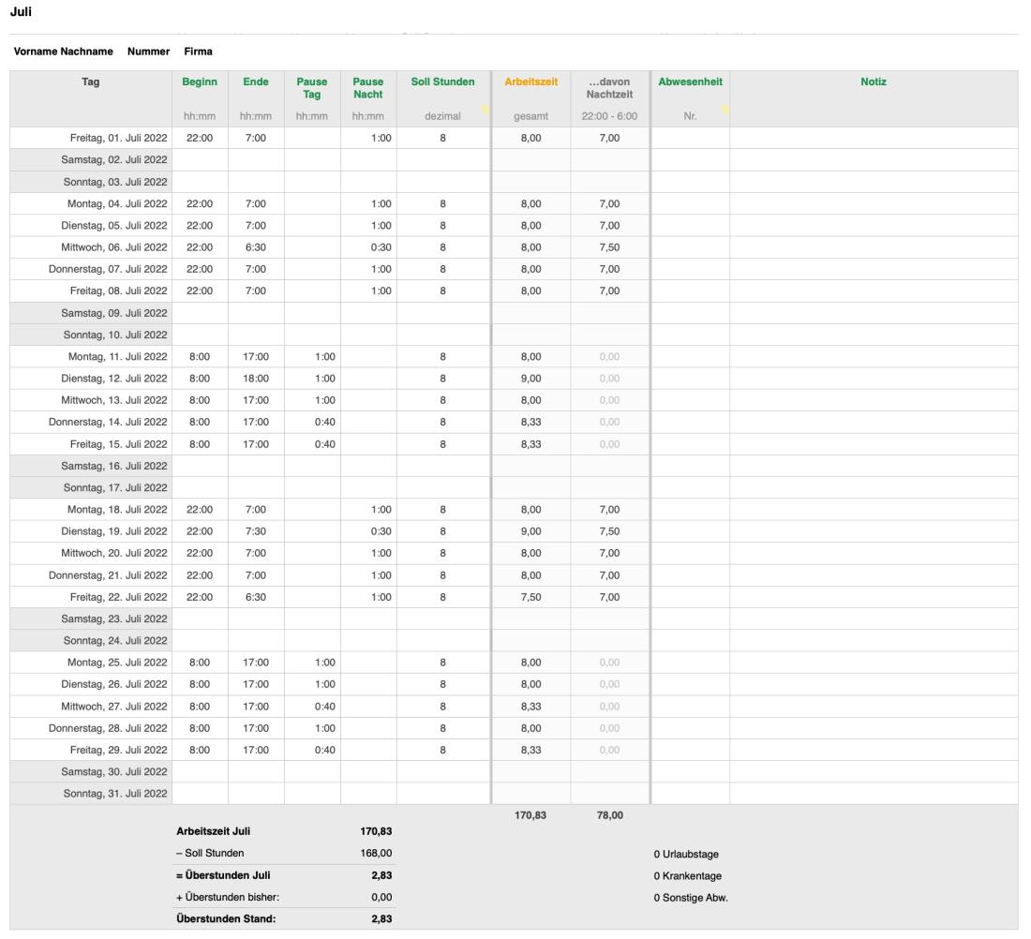1031x939 pixels.
Task: Select the orange Arbeitszeit column header
Action: point(530,82)
